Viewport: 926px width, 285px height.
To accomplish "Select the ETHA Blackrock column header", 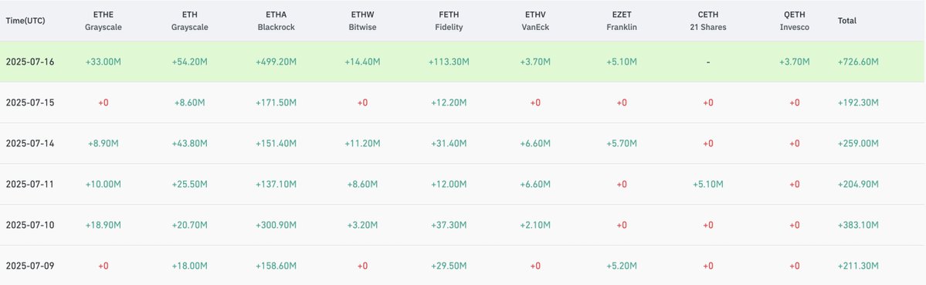I will point(276,21).
